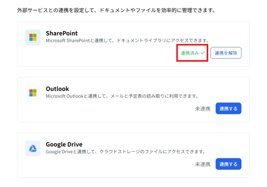Click the SharePoint Microsoft logo icon
The width and height of the screenshot is (267, 187).
pos(33,37)
